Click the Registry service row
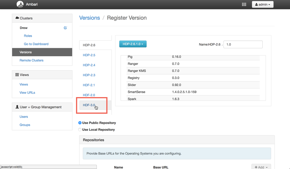 [x=193, y=78]
